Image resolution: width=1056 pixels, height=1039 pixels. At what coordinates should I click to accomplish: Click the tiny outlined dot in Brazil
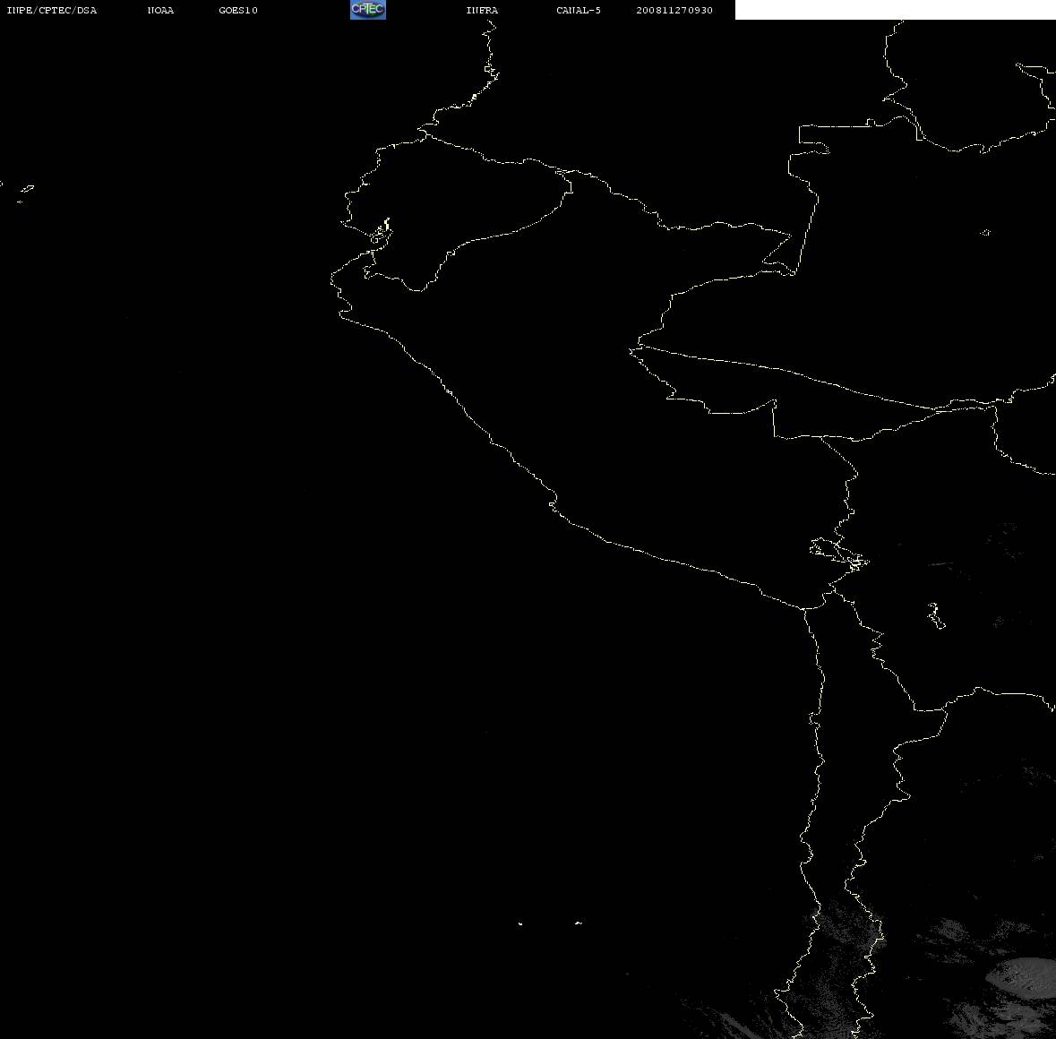985,232
